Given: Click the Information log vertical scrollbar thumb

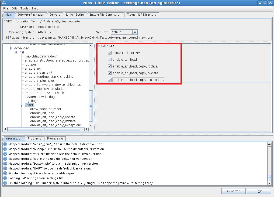Looking at the screenshot, I should coord(269,178).
